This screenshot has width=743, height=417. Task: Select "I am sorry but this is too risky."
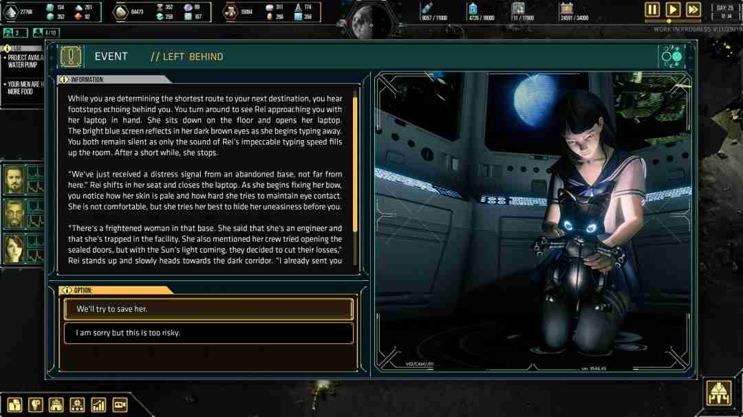click(x=208, y=333)
